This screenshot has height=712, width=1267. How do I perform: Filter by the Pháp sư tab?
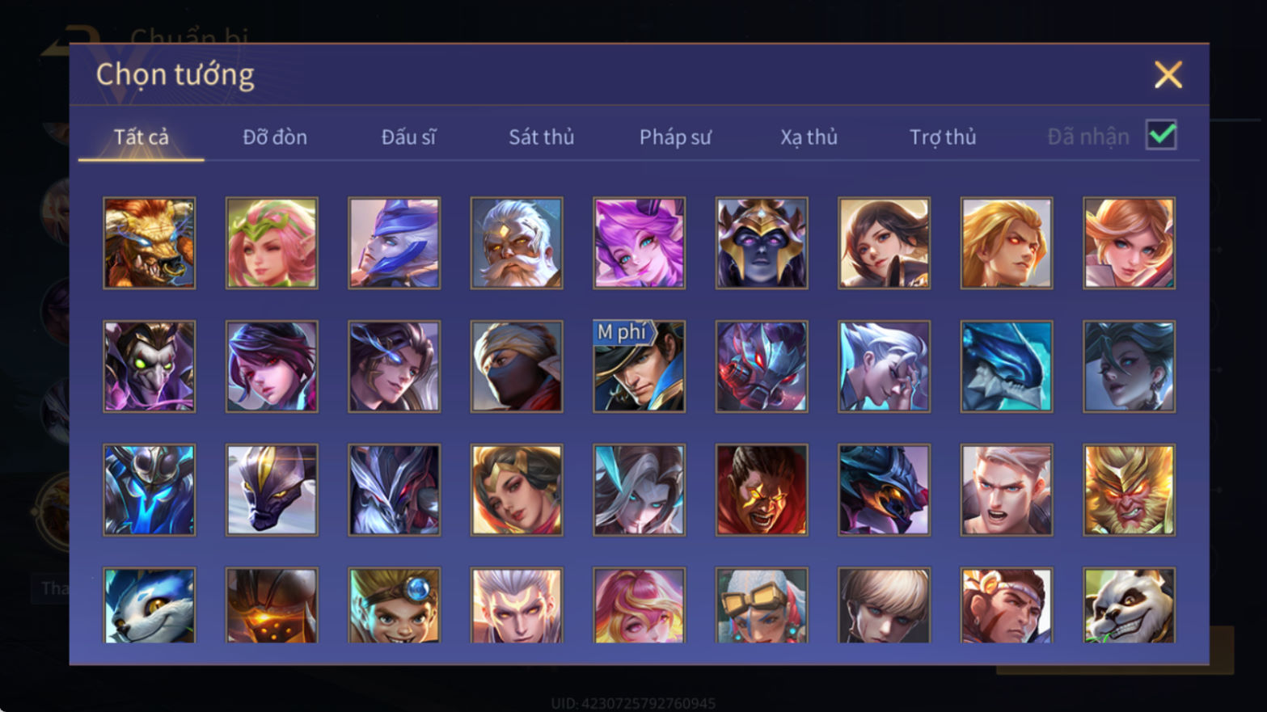[675, 137]
